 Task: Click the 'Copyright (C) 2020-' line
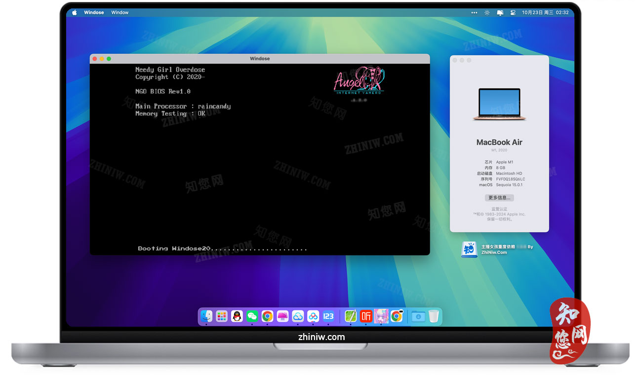pyautogui.click(x=170, y=77)
